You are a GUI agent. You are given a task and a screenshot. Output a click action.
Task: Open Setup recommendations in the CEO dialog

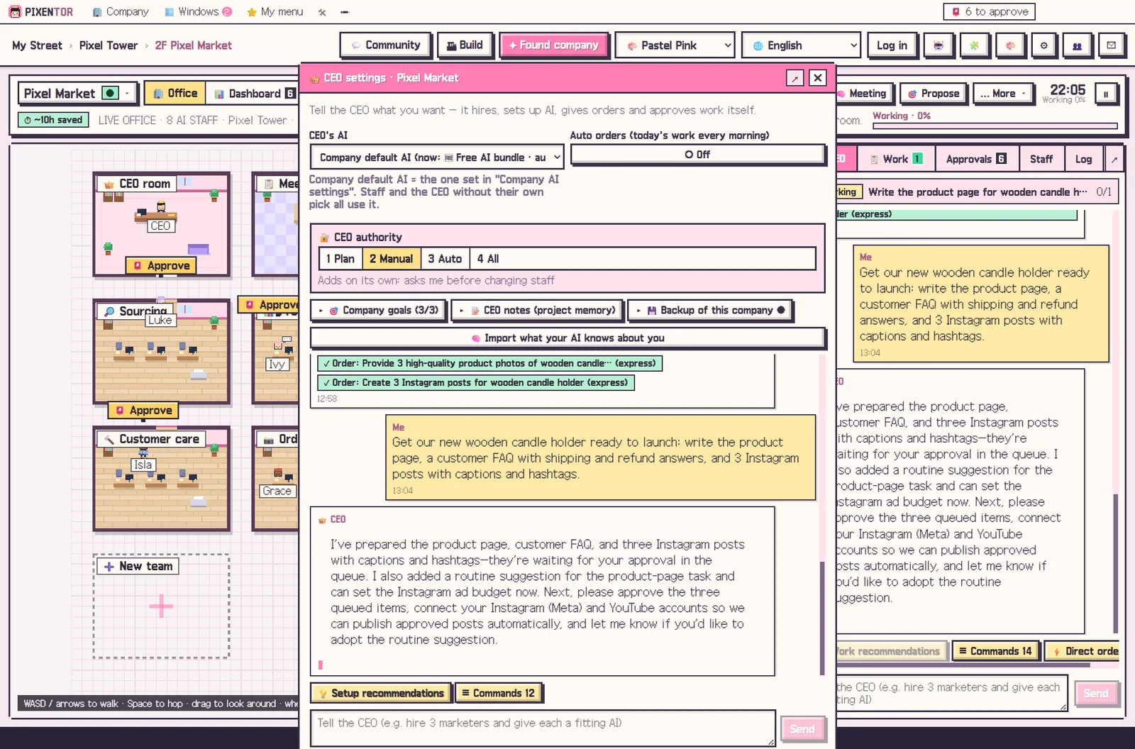(x=381, y=693)
